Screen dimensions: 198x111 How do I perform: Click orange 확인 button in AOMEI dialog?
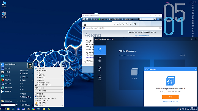click(170, 97)
